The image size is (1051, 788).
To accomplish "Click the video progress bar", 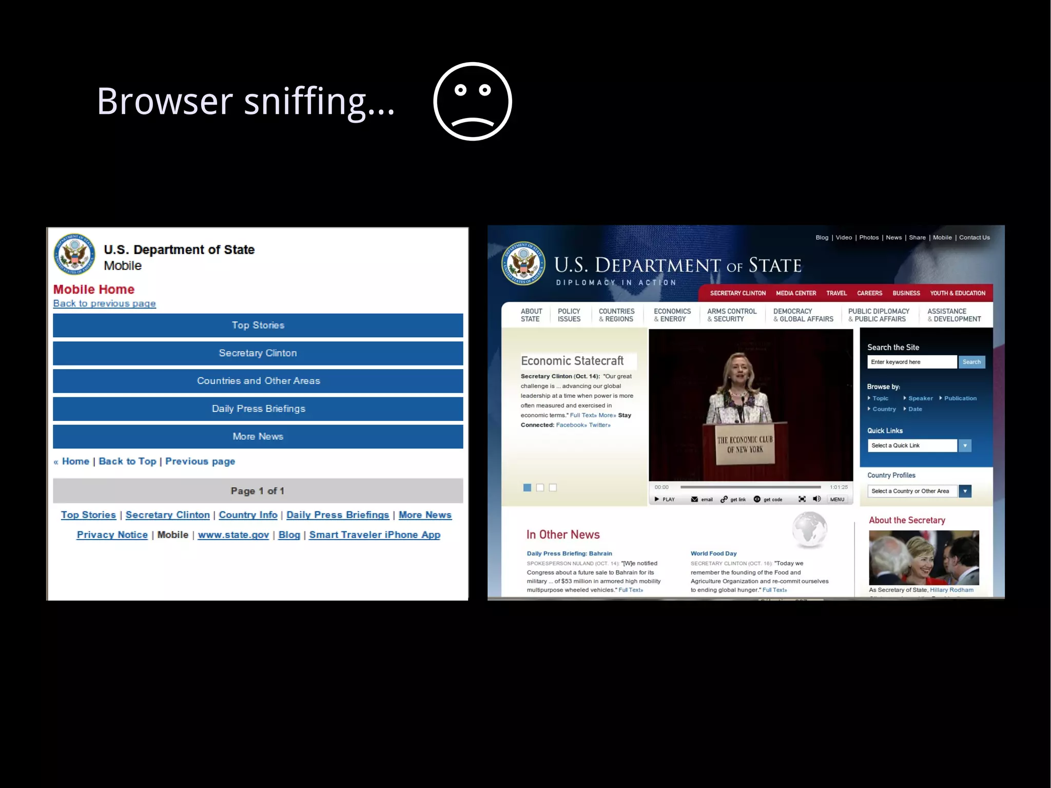I will pyautogui.click(x=750, y=487).
